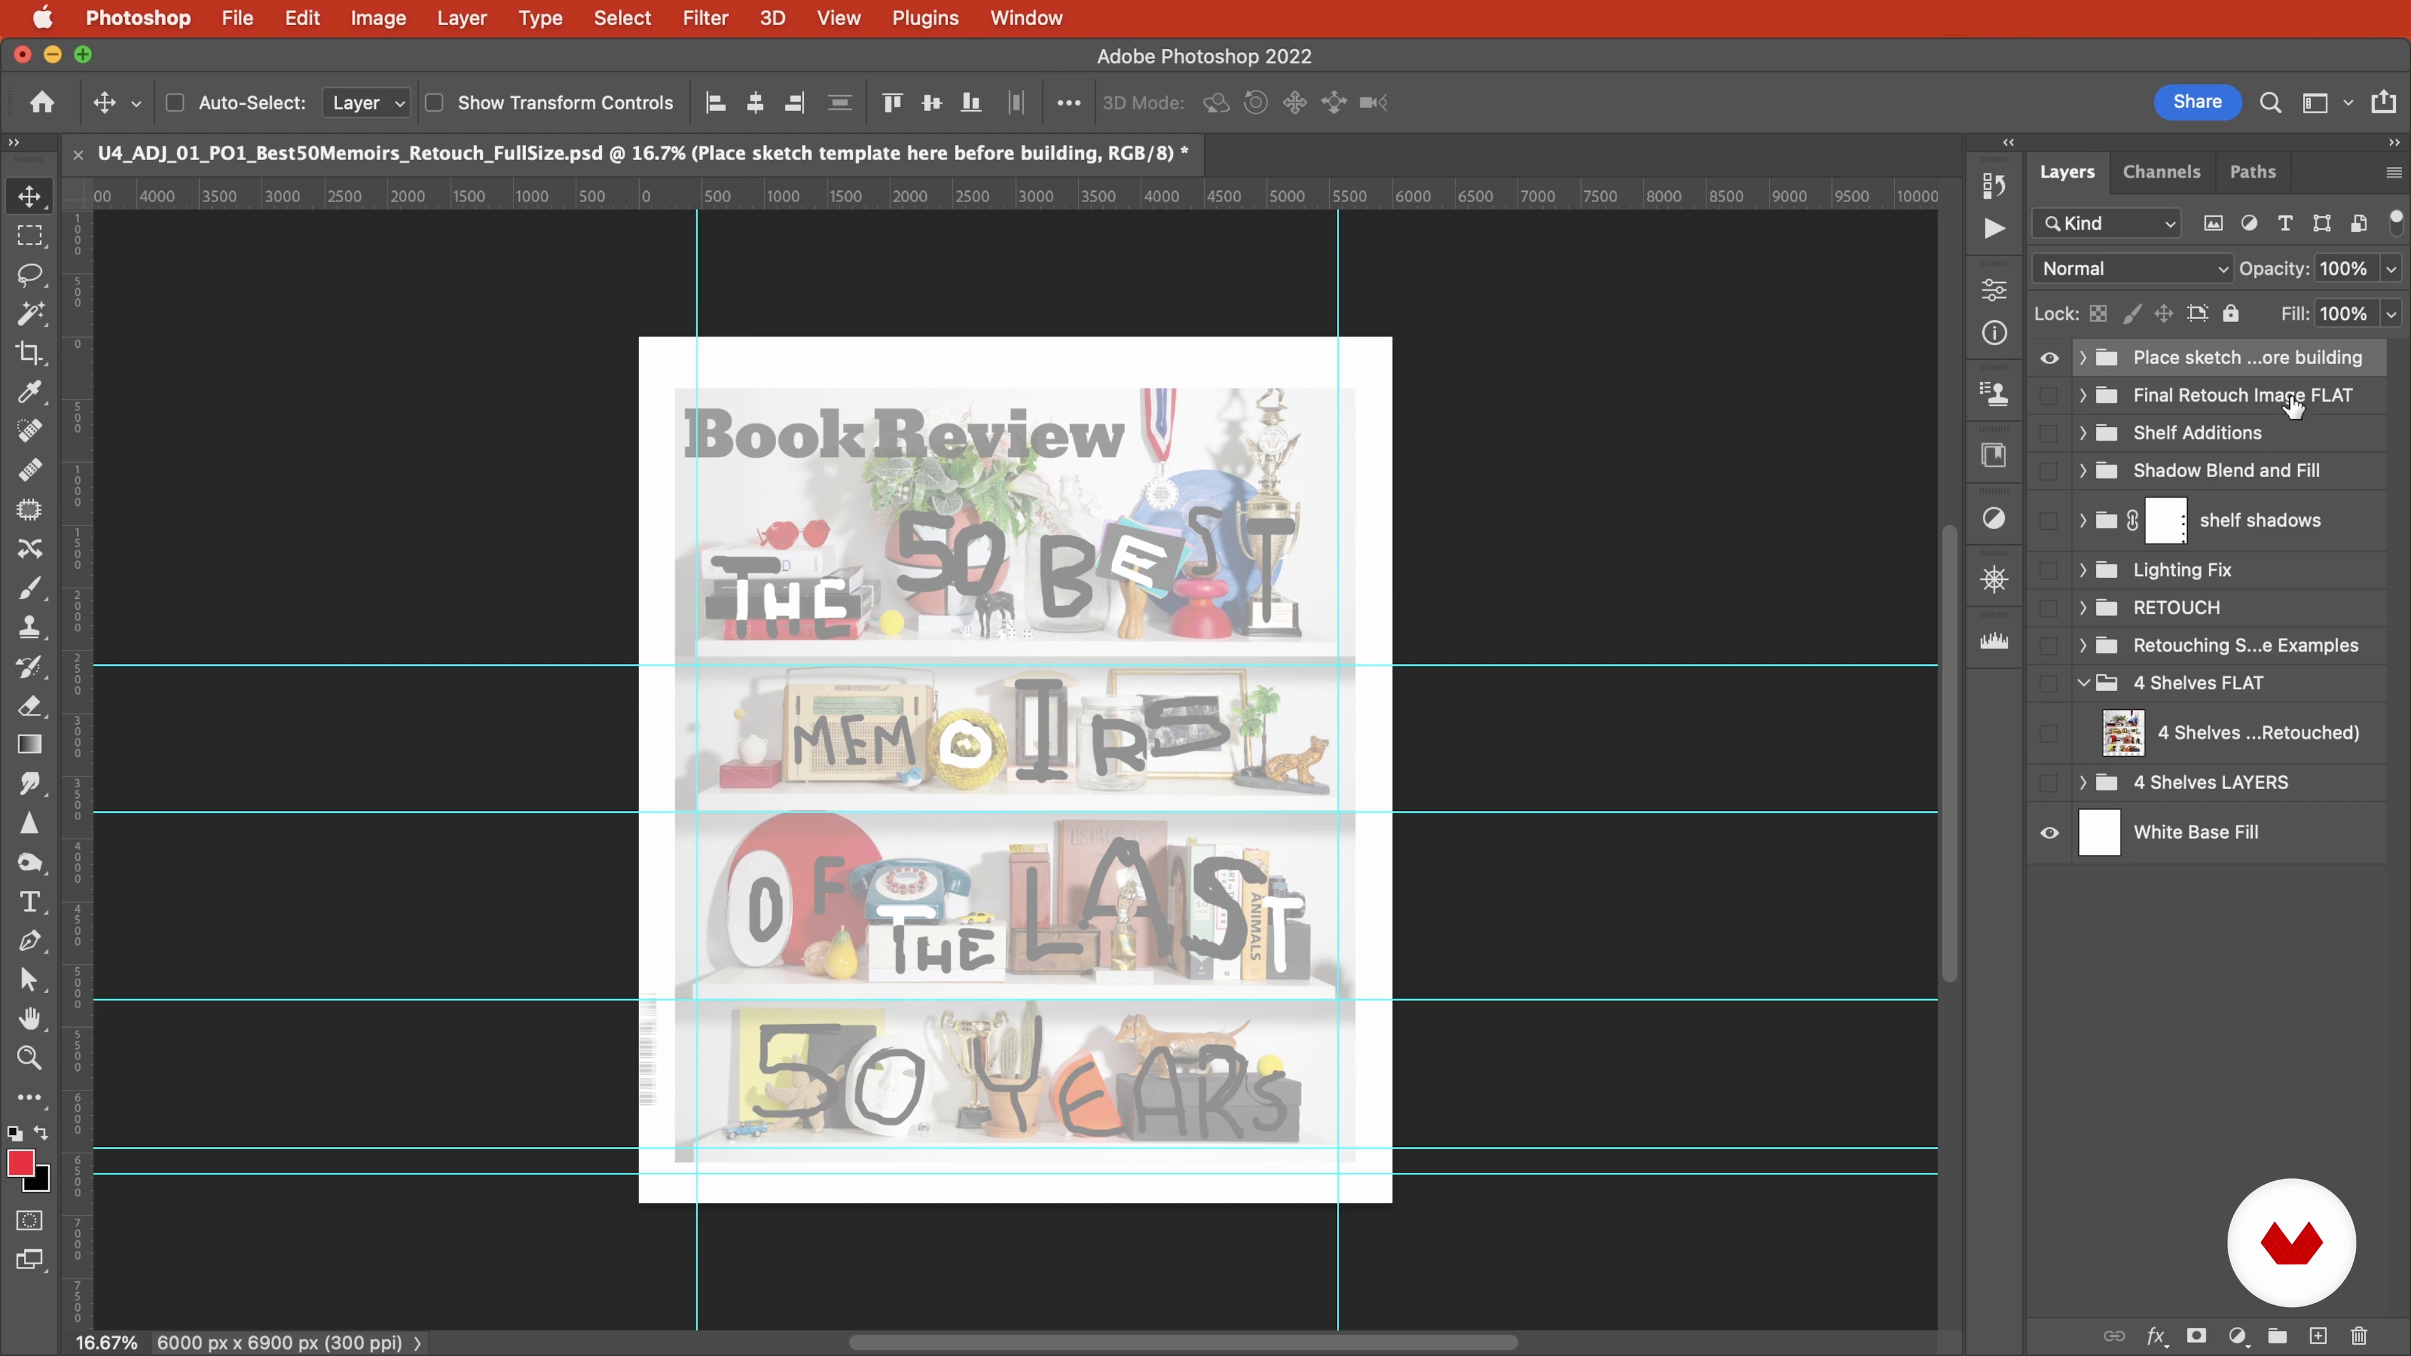
Task: Select the Move tool
Action: pyautogui.click(x=29, y=196)
